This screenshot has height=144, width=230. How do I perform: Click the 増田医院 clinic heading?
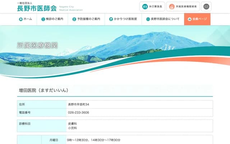pyautogui.click(x=43, y=90)
